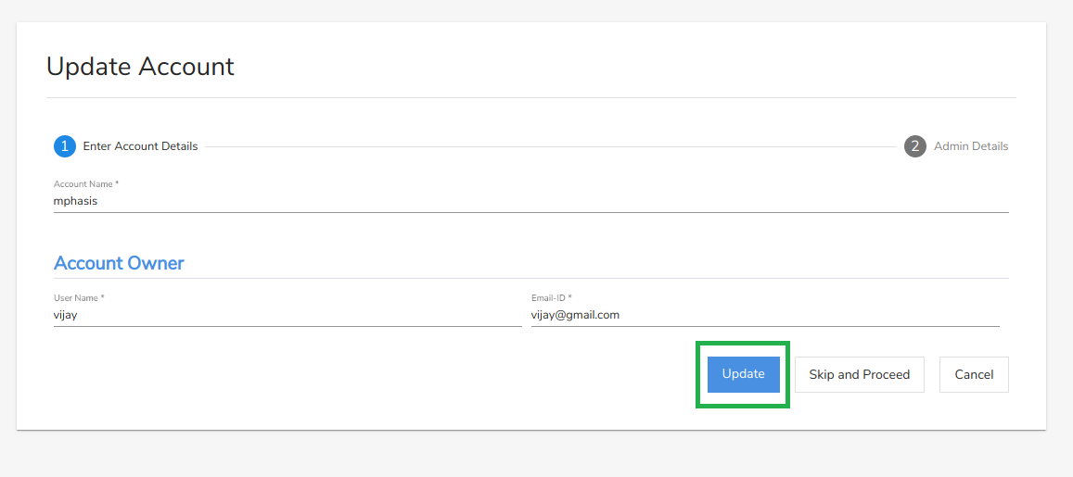Click the divider under the Update Account title
Viewport: 1073px width, 477px height.
pyautogui.click(x=530, y=97)
